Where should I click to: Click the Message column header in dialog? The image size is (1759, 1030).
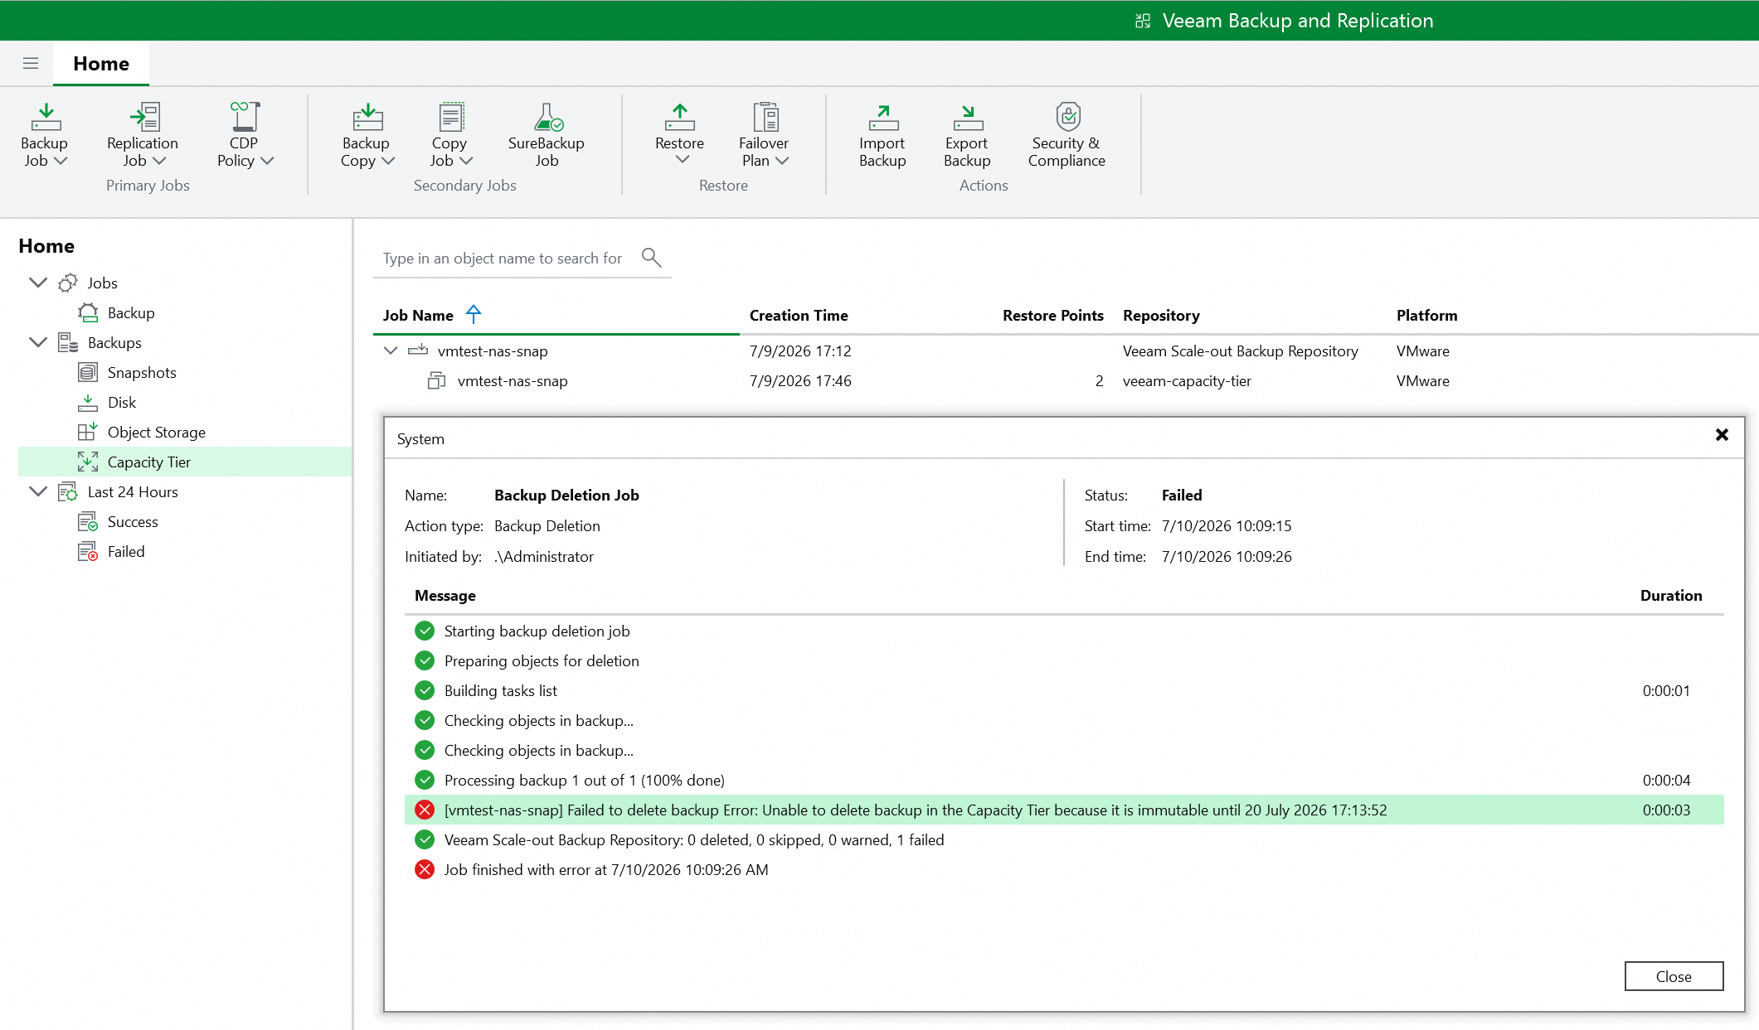point(445,596)
